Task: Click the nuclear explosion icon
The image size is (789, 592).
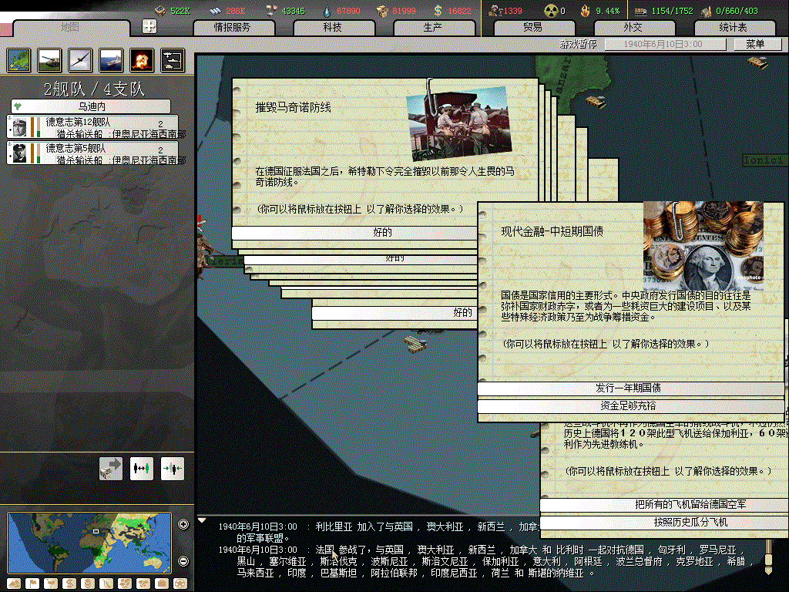Action: [142, 60]
